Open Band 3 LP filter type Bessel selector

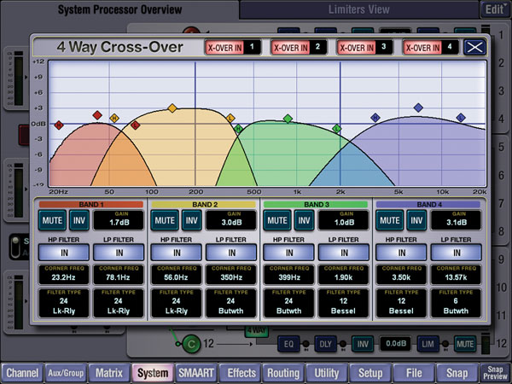(345, 306)
